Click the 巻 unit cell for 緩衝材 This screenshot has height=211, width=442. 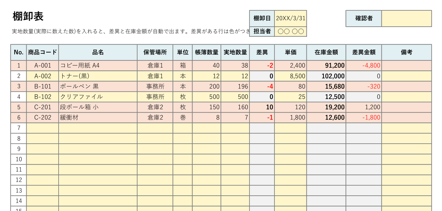[183, 118]
